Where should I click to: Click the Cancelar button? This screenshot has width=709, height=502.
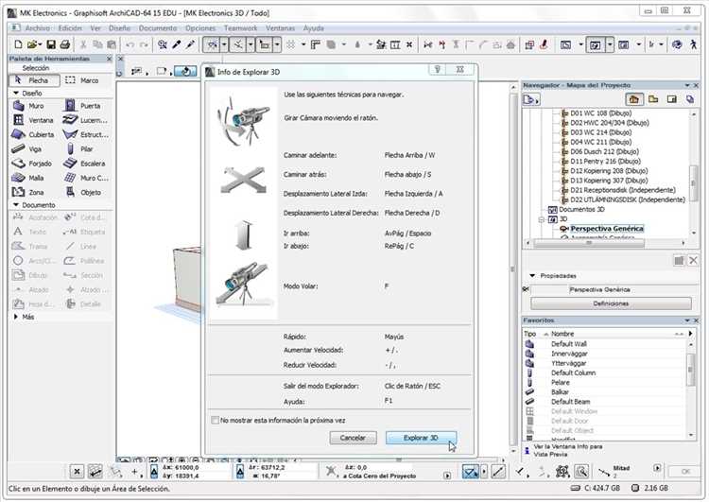point(353,438)
